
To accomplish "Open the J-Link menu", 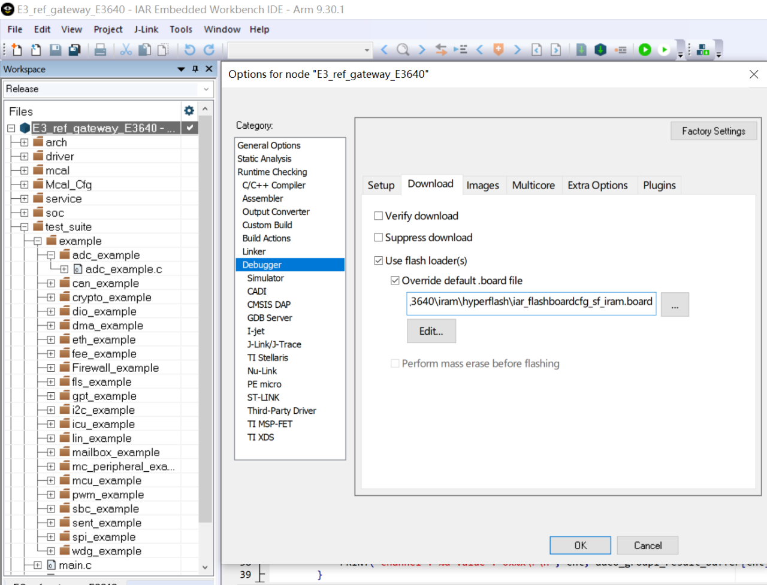I will [x=146, y=29].
